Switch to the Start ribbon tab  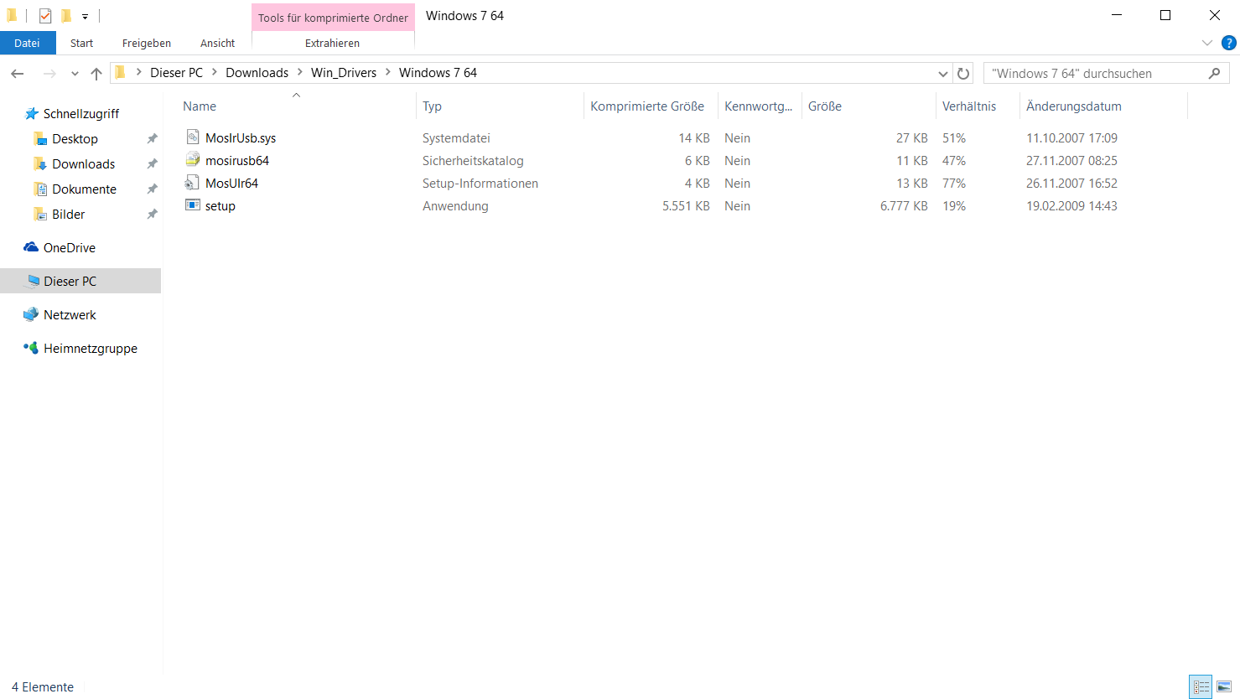81,43
